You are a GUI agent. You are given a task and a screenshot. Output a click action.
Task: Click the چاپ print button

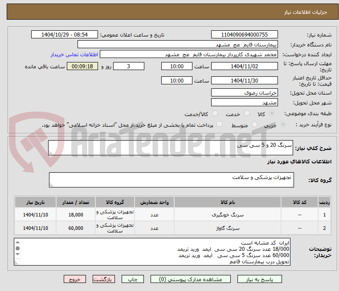click(133, 279)
